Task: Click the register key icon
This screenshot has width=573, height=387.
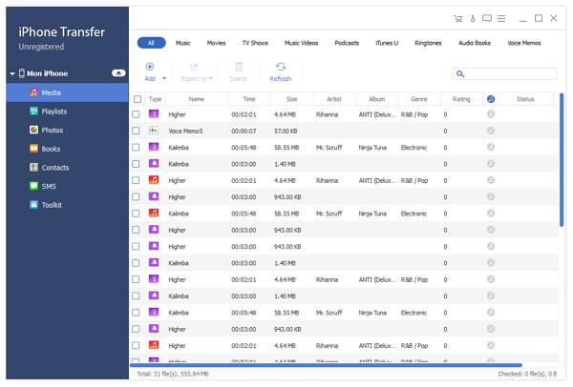Action: pyautogui.click(x=473, y=19)
